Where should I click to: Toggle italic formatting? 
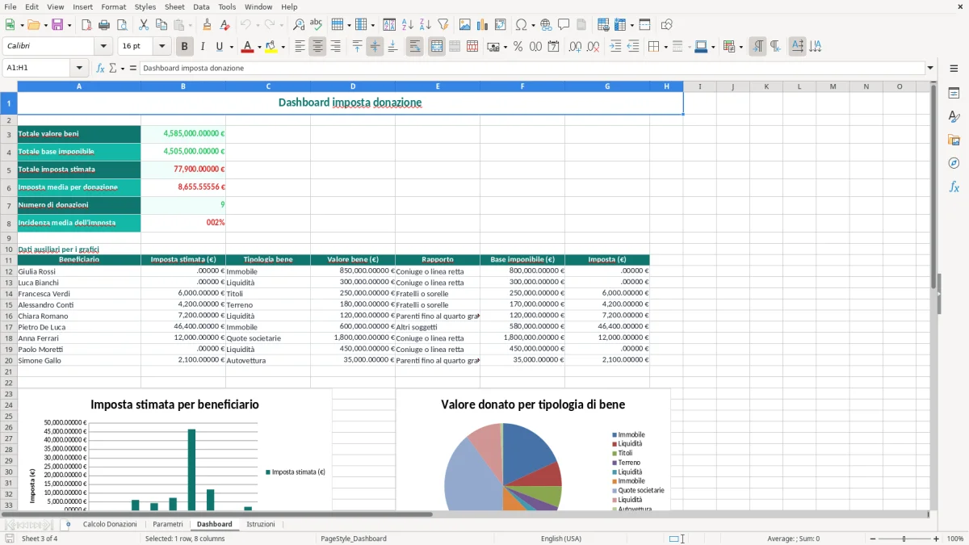202,47
